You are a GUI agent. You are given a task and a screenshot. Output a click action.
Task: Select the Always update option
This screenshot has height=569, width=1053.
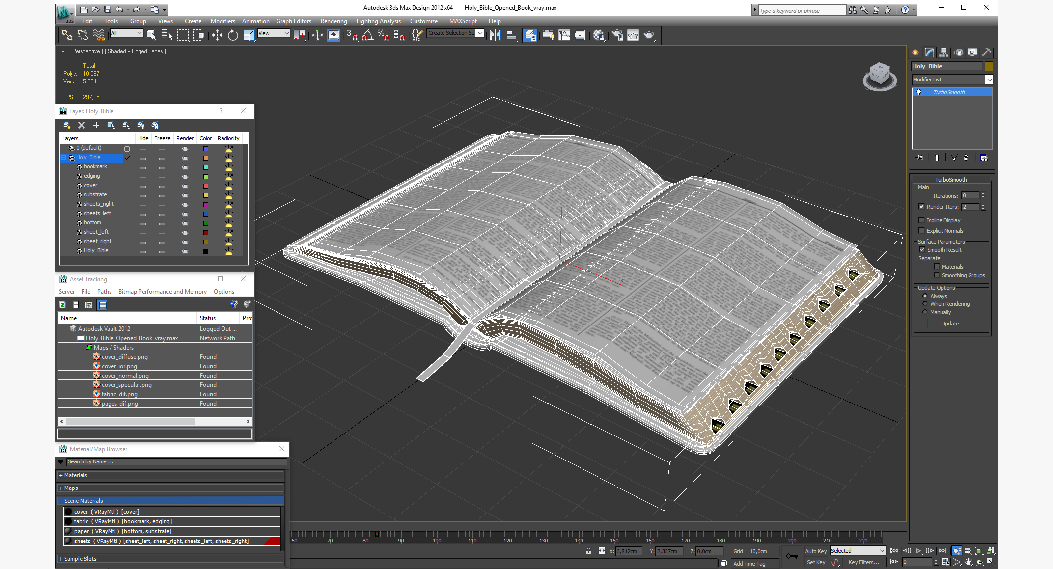point(925,296)
